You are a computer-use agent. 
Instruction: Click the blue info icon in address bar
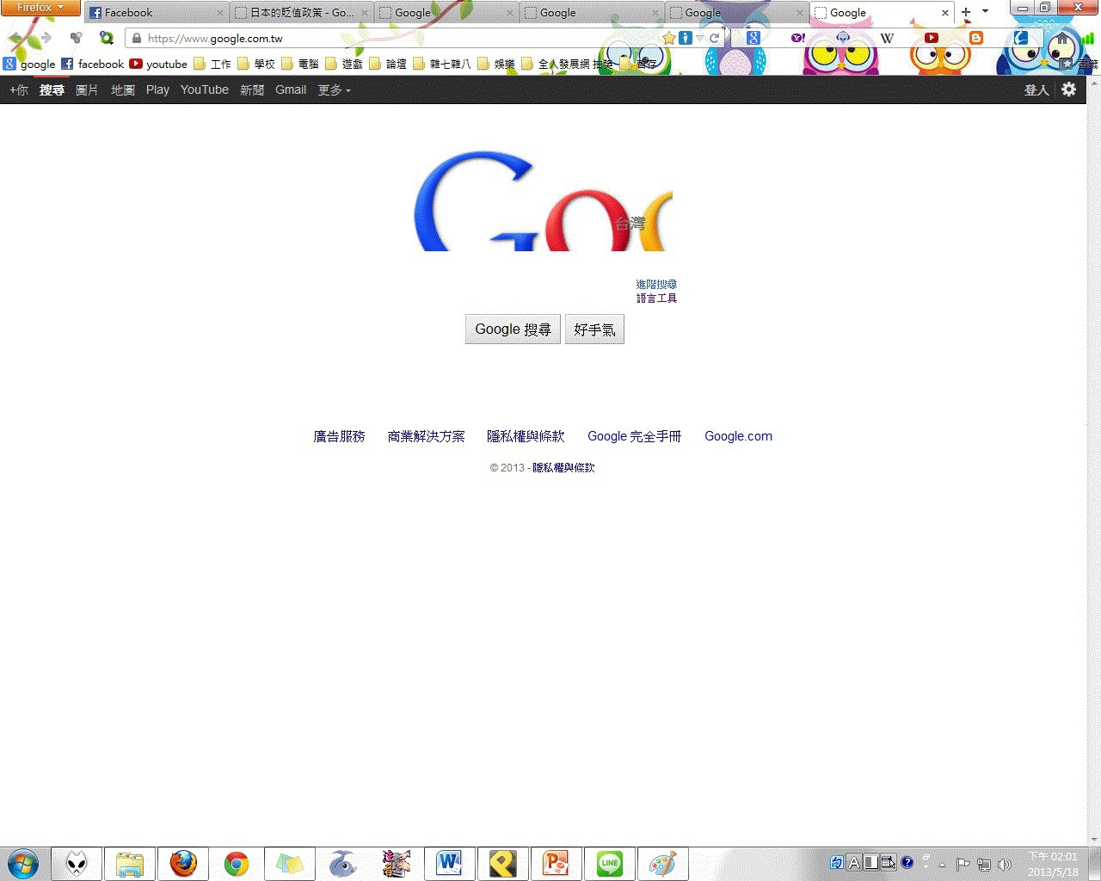pyautogui.click(x=685, y=38)
